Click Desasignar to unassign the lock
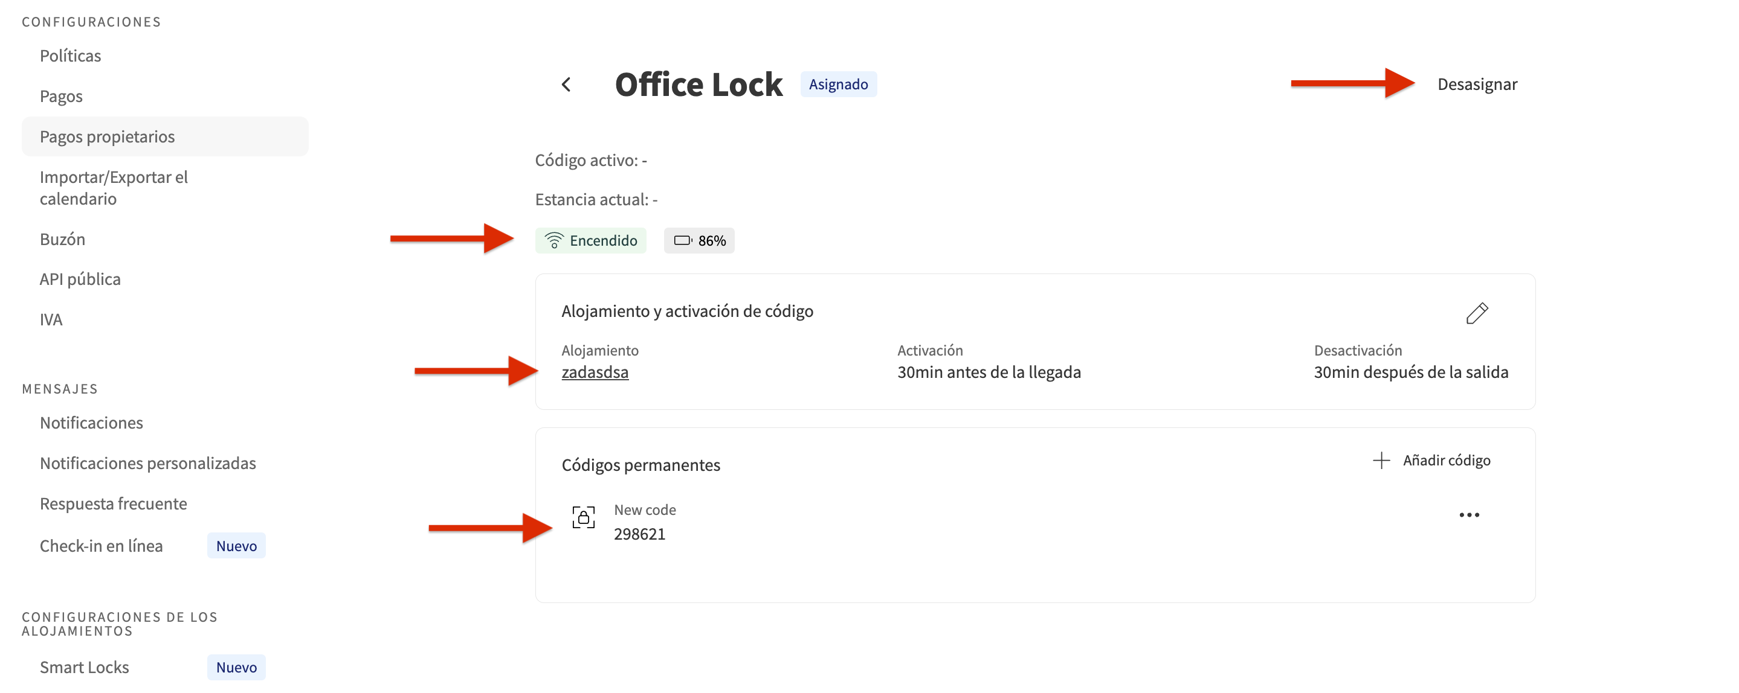The image size is (1739, 693). point(1476,85)
